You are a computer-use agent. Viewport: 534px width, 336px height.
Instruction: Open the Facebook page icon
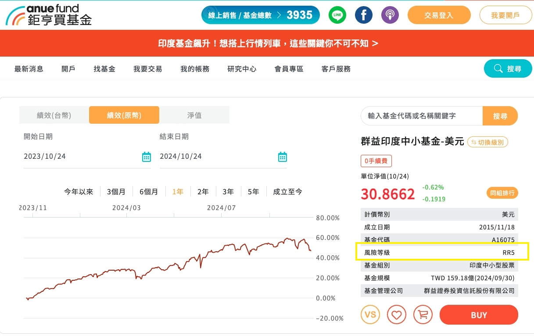point(363,15)
